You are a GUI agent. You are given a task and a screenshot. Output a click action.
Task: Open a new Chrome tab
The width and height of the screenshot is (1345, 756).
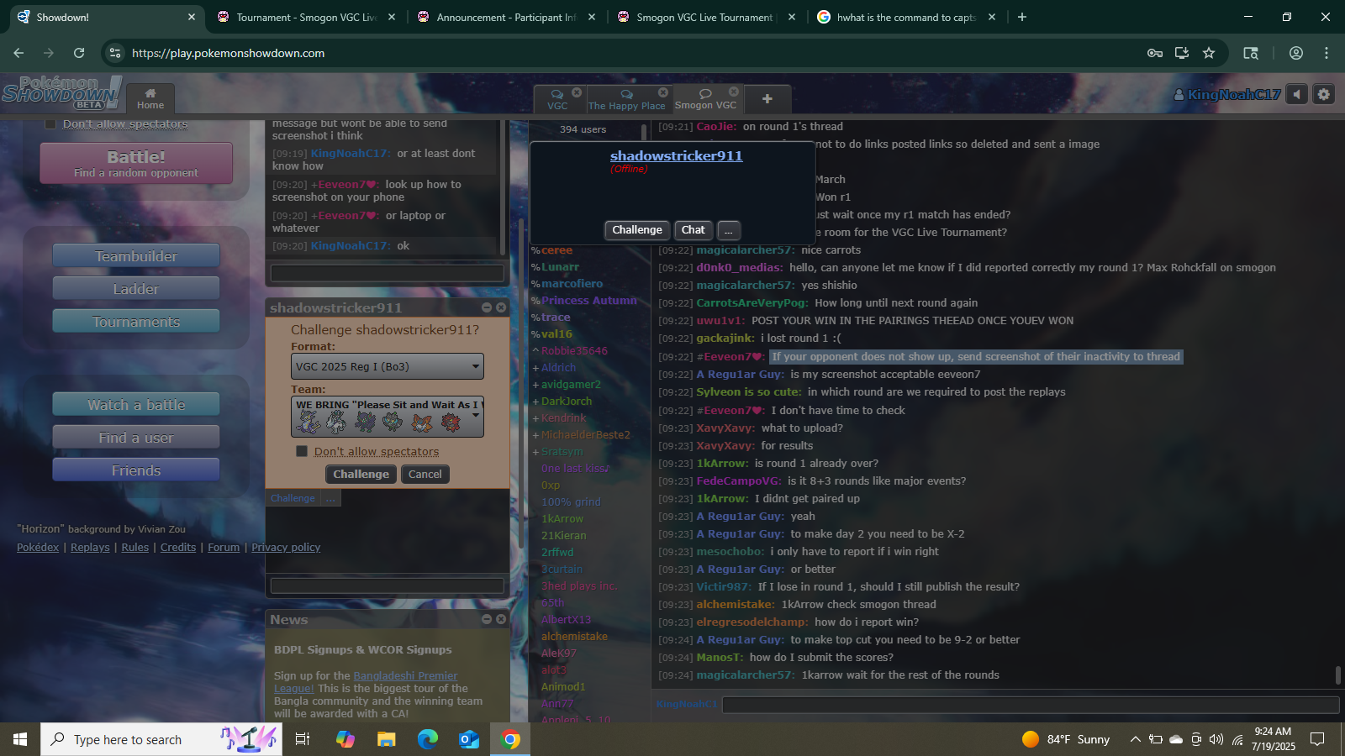point(1022,17)
